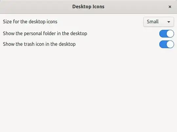This screenshot has height=132, width=177.
Task: Click the Desktop Icons title text
Action: pyautogui.click(x=88, y=7)
